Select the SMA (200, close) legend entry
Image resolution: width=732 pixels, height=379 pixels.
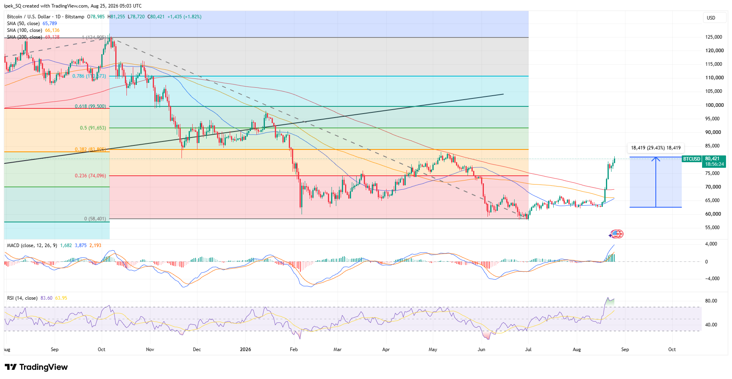26,37
